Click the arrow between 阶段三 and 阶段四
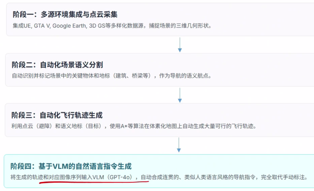The width and height of the screenshot is (314, 191). [x=179, y=145]
